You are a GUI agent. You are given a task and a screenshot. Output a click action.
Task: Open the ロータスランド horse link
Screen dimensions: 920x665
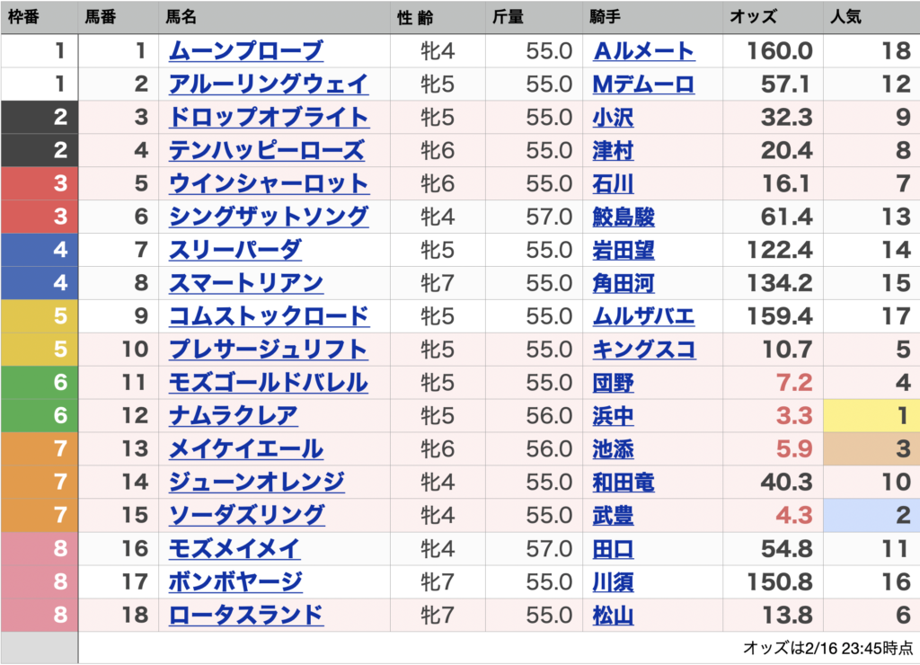coord(245,616)
